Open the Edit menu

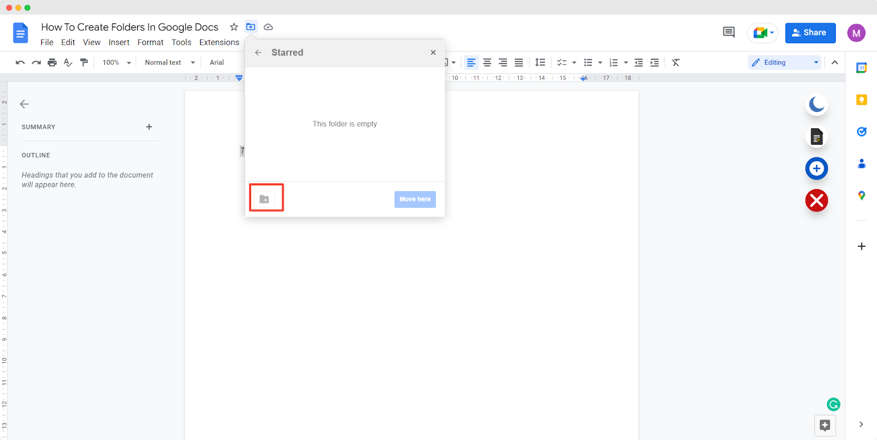pos(68,42)
